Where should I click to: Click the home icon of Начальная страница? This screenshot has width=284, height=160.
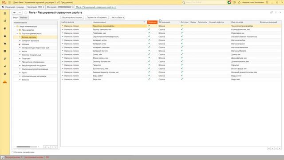(3, 7)
